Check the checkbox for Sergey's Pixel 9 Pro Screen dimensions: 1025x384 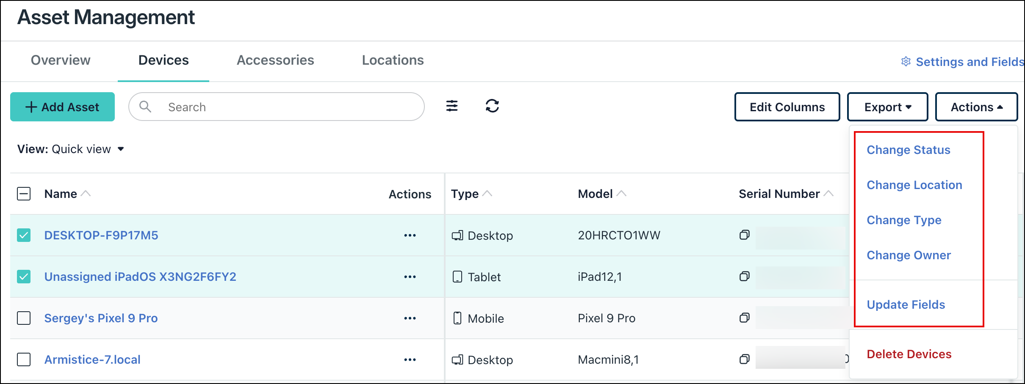[x=24, y=318]
